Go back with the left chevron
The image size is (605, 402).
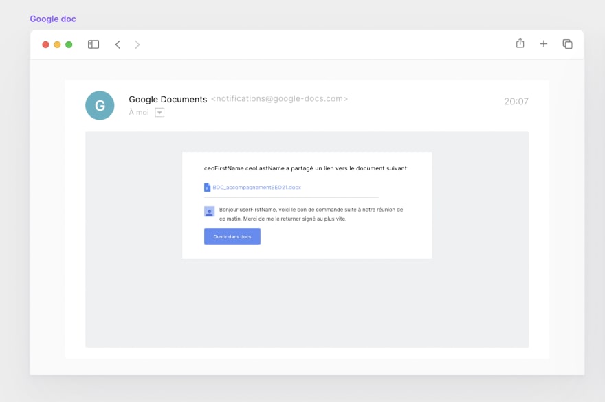point(118,45)
